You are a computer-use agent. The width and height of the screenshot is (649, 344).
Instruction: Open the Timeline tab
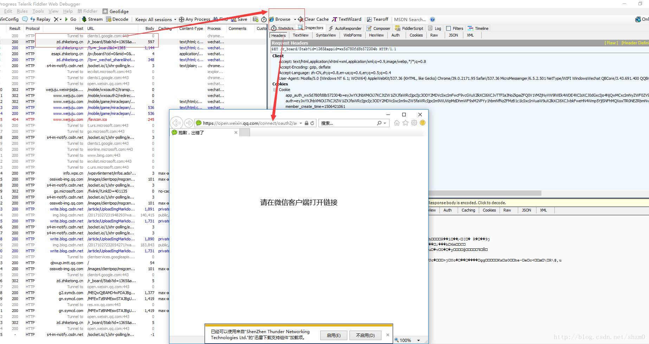pos(478,28)
